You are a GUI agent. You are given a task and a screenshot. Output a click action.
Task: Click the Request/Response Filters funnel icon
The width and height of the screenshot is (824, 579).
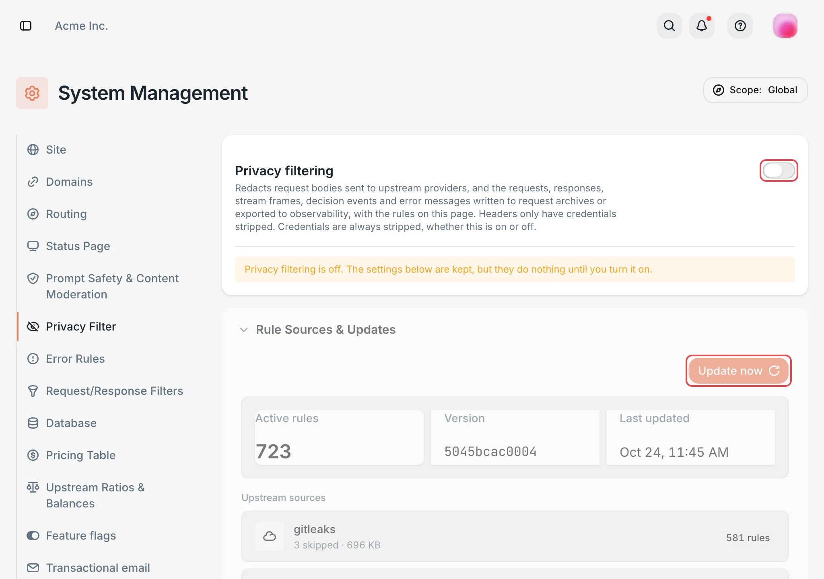tap(33, 391)
